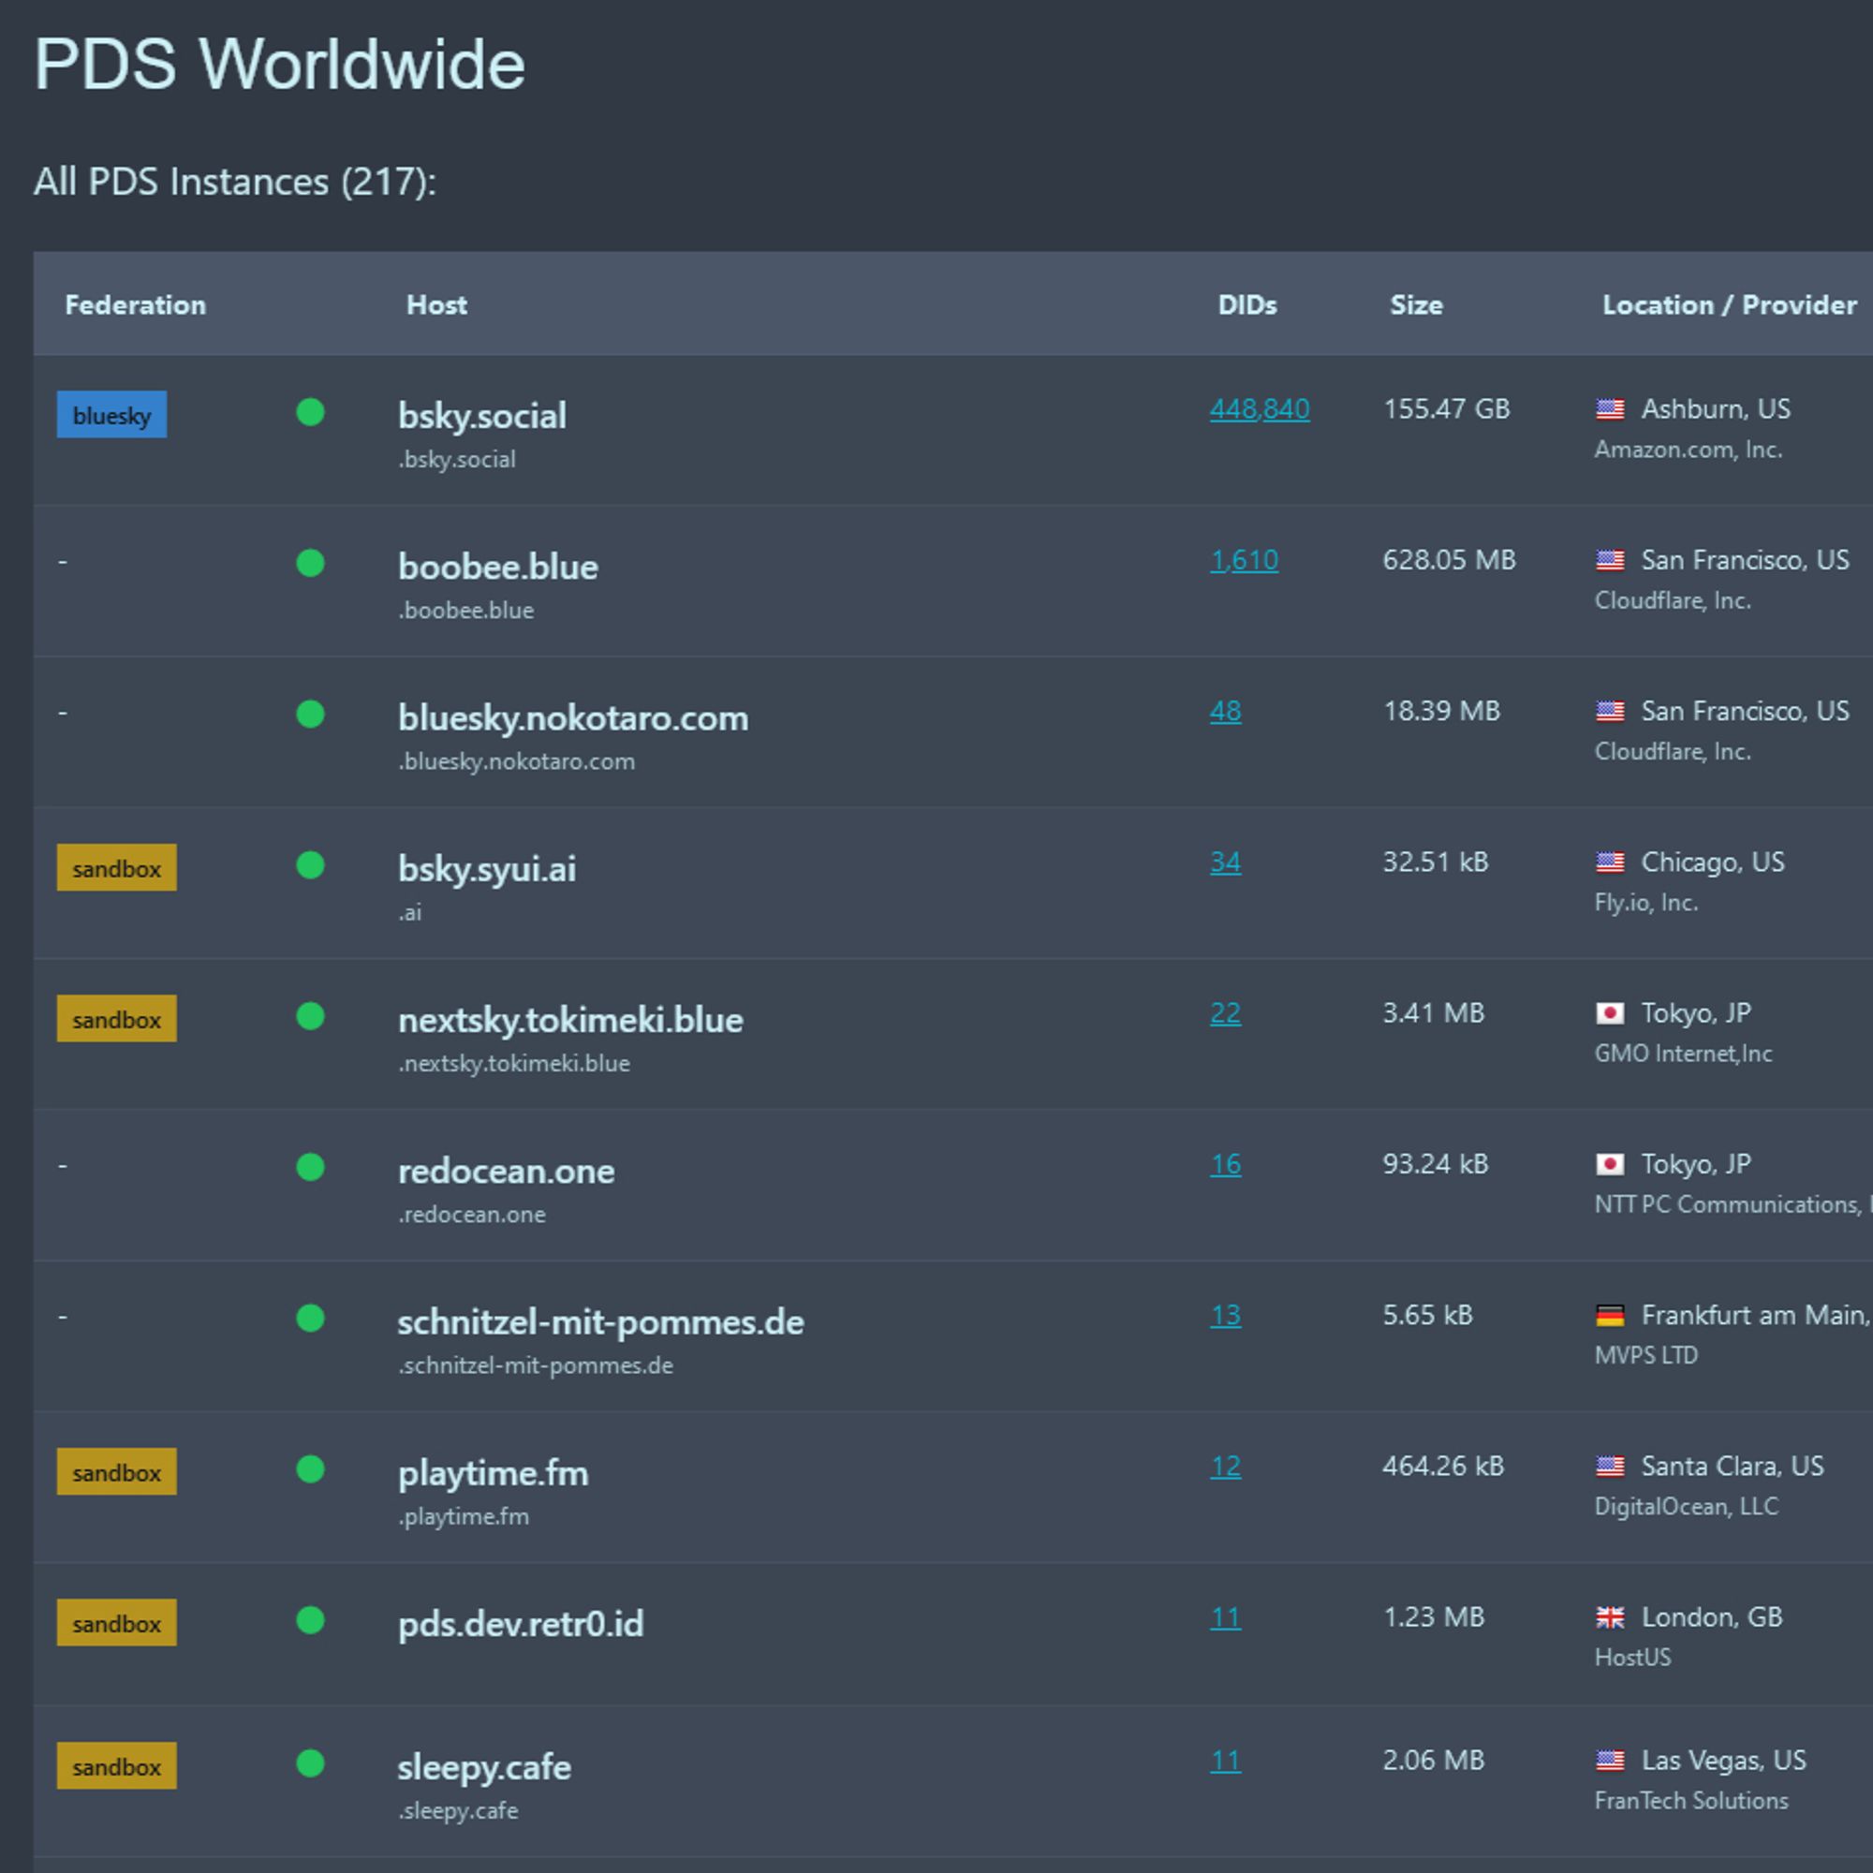The width and height of the screenshot is (1873, 1873).
Task: Open the 11 DIDs link for pds.dev.retr0.id
Action: click(x=1225, y=1617)
